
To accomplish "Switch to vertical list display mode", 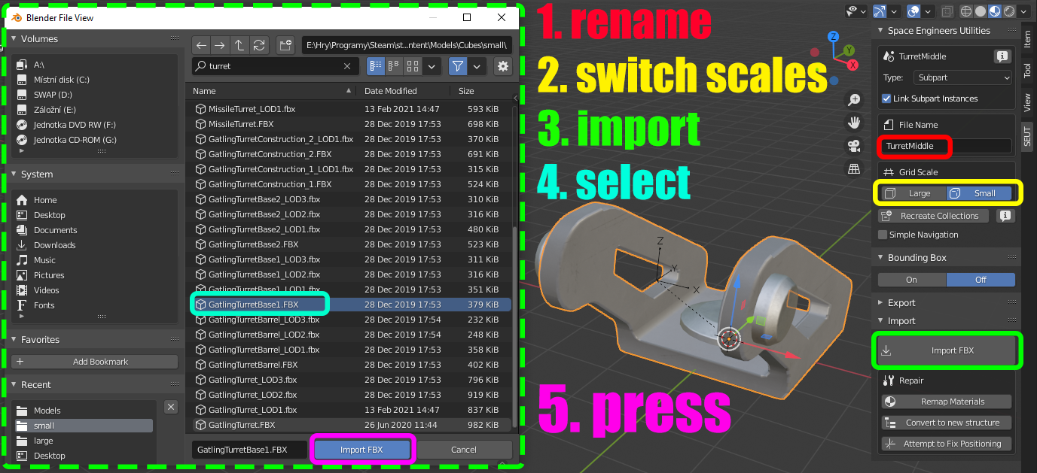I will 375,66.
